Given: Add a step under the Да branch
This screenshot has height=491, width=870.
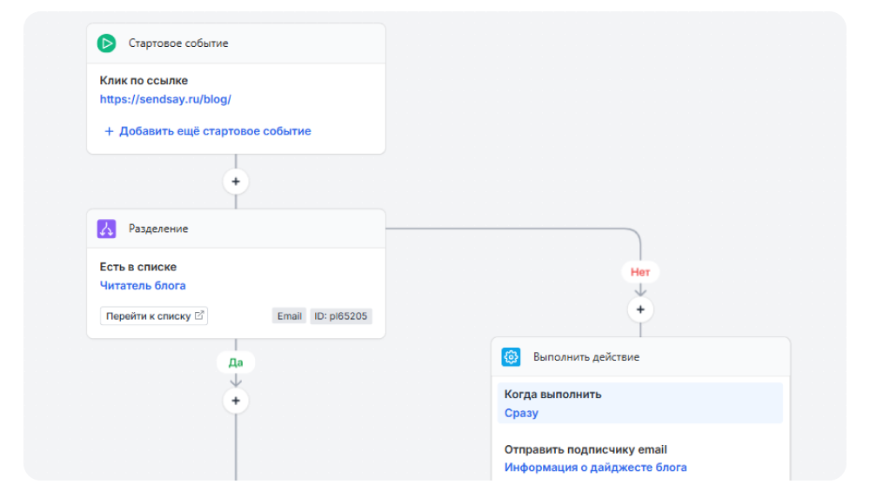Looking at the screenshot, I should [x=236, y=401].
